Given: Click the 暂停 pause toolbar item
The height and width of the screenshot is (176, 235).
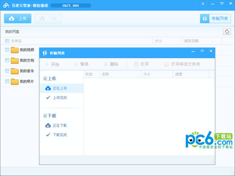Looking at the screenshot, I should coord(81,64).
